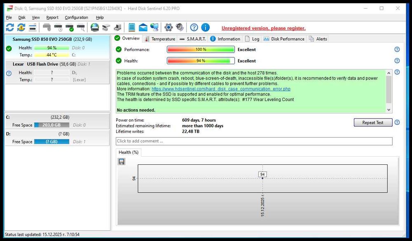Click the blue info circle toolbar icon

(x=205, y=27)
